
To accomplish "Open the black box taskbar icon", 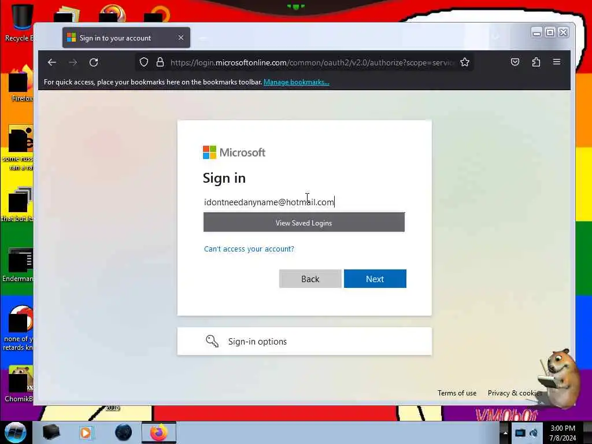I will [x=51, y=432].
